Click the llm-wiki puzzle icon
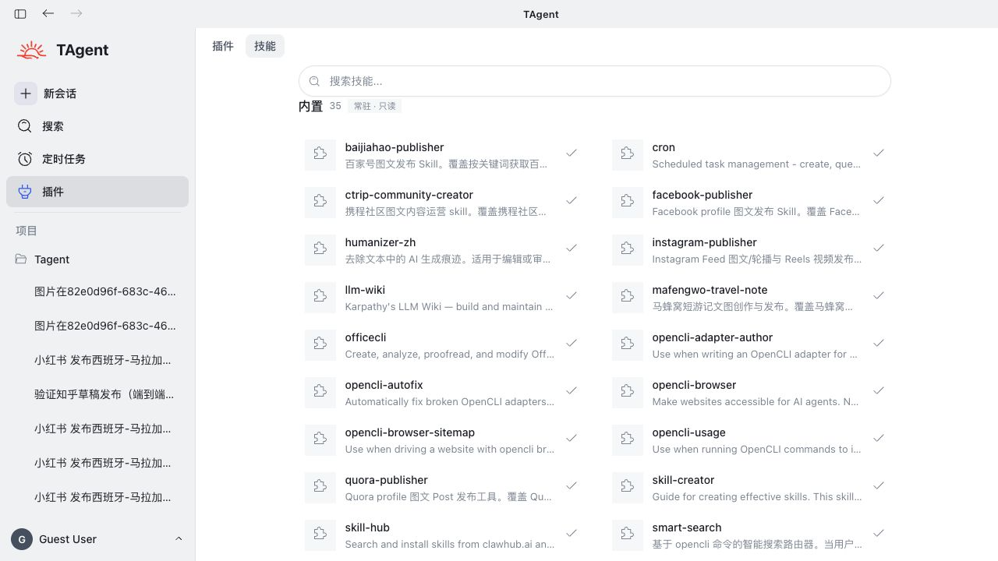Screen dimensions: 998x561 coord(320,298)
